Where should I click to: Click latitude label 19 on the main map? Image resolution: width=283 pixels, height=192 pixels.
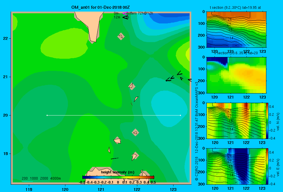[6, 154]
